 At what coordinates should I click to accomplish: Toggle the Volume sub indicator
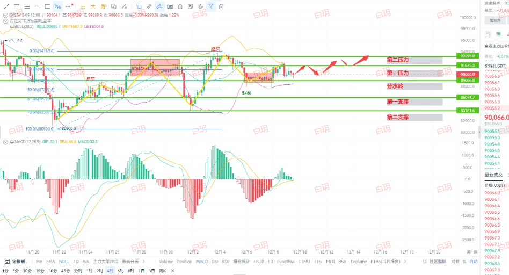coord(166,262)
